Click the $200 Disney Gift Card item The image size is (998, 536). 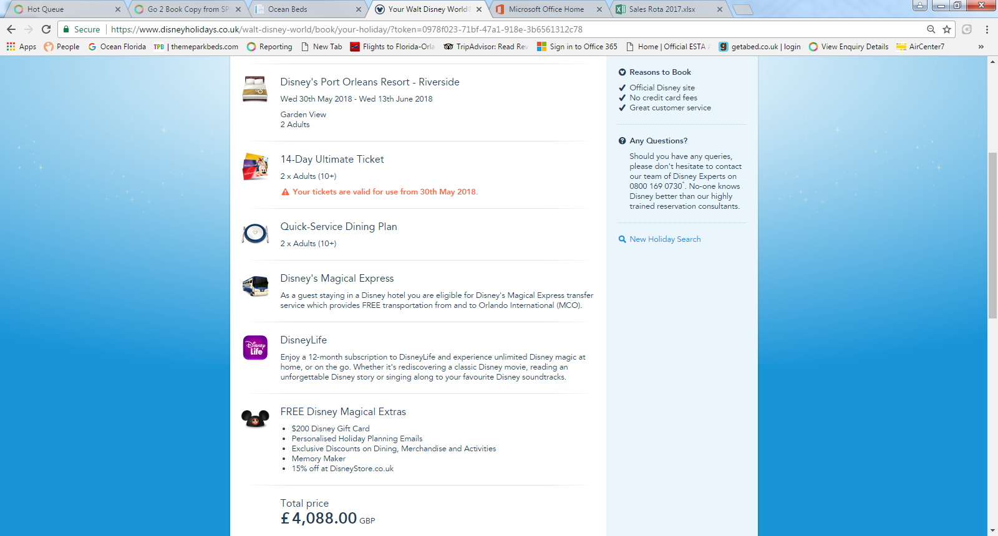pyautogui.click(x=331, y=429)
